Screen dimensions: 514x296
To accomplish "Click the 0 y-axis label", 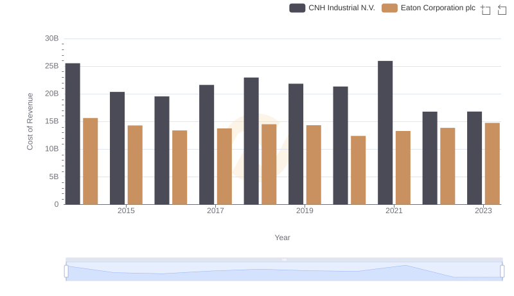I will [57, 204].
